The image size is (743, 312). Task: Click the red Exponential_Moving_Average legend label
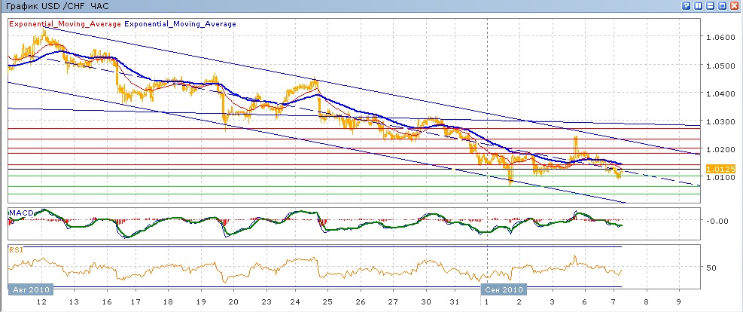(x=64, y=24)
